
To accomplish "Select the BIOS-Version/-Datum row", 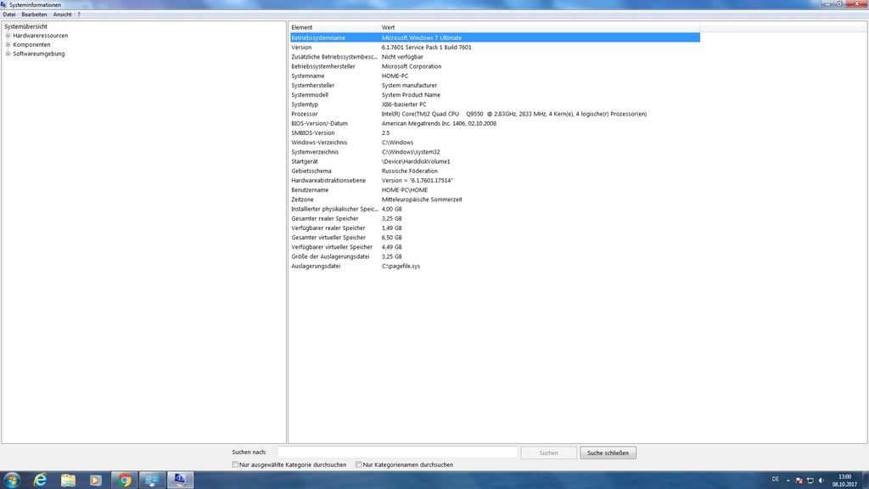I will (495, 123).
